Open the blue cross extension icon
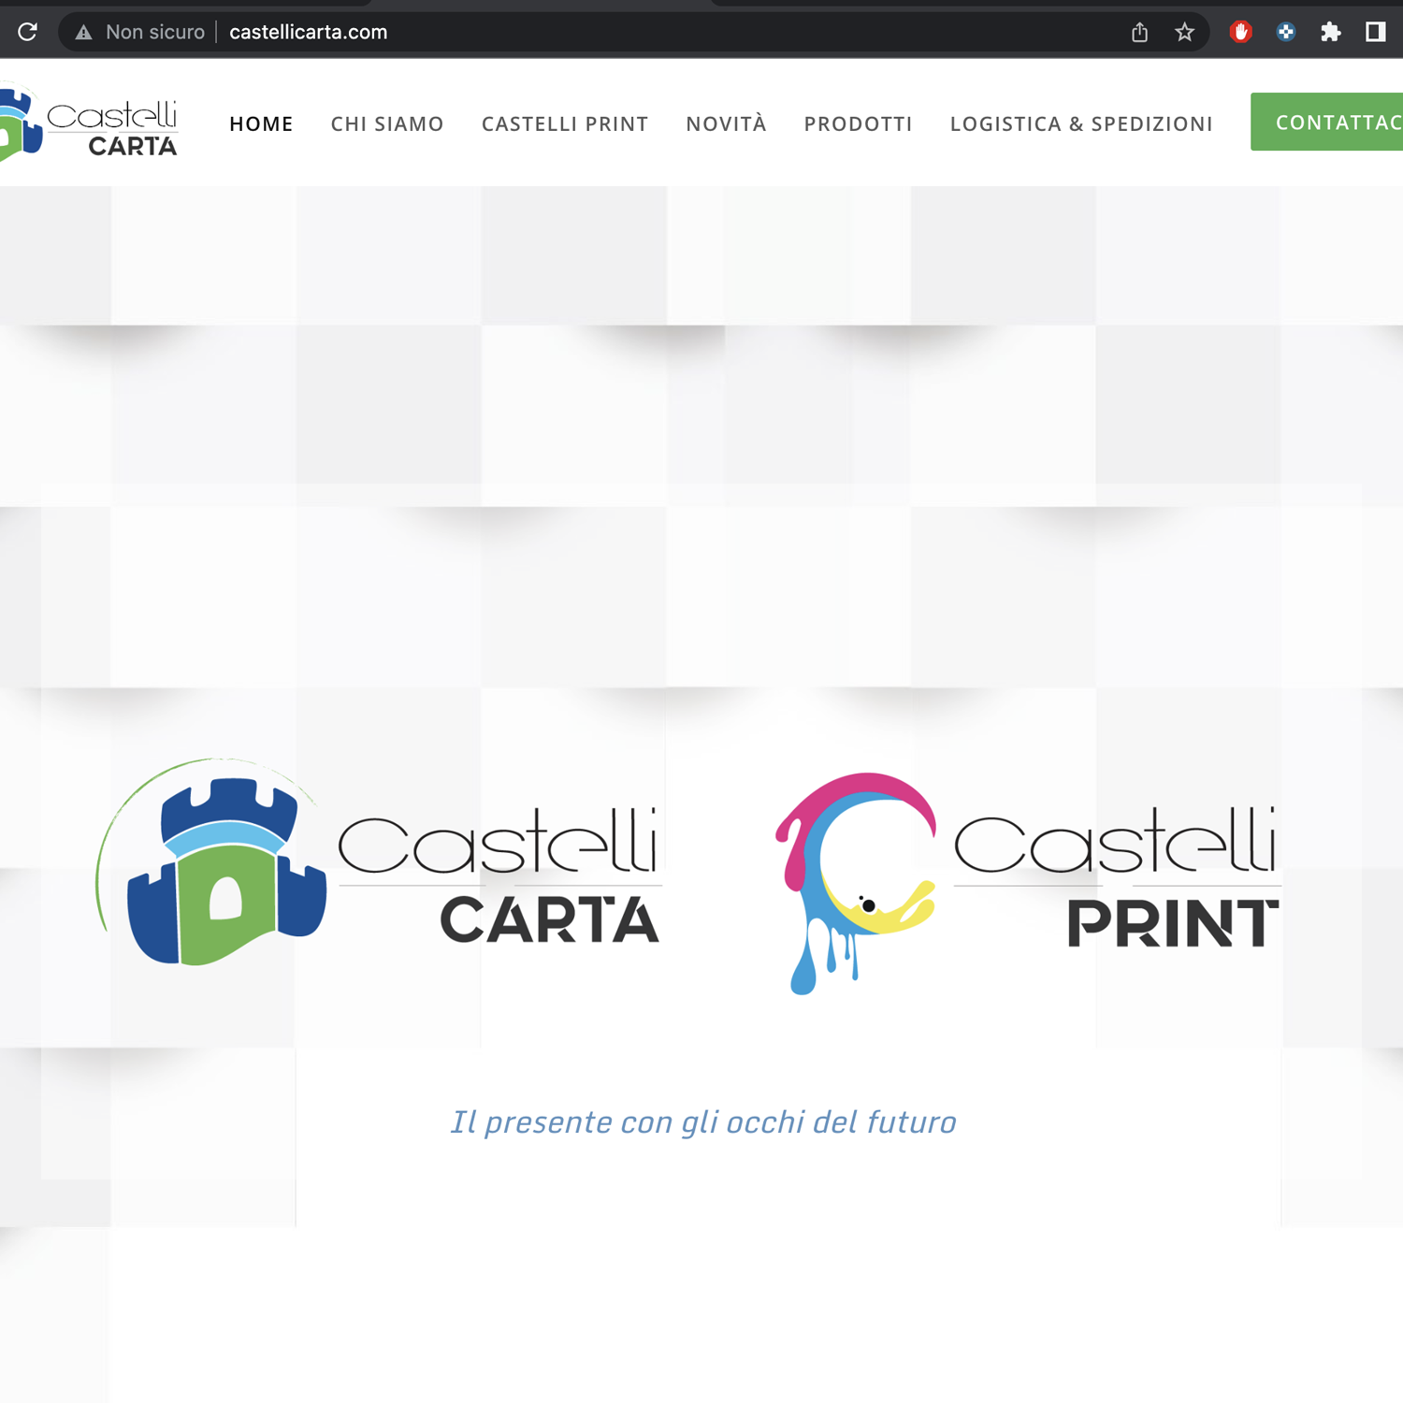The width and height of the screenshot is (1403, 1403). pos(1285,33)
